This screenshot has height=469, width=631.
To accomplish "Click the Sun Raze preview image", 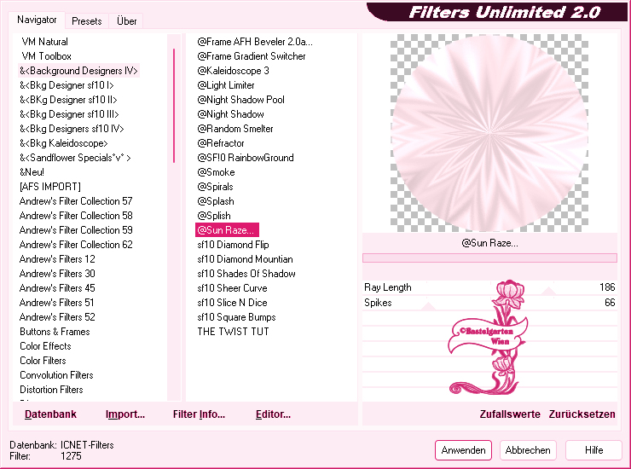I will (x=489, y=133).
